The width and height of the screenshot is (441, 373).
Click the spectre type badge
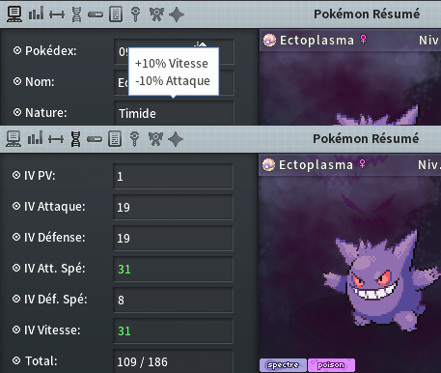[x=283, y=365]
